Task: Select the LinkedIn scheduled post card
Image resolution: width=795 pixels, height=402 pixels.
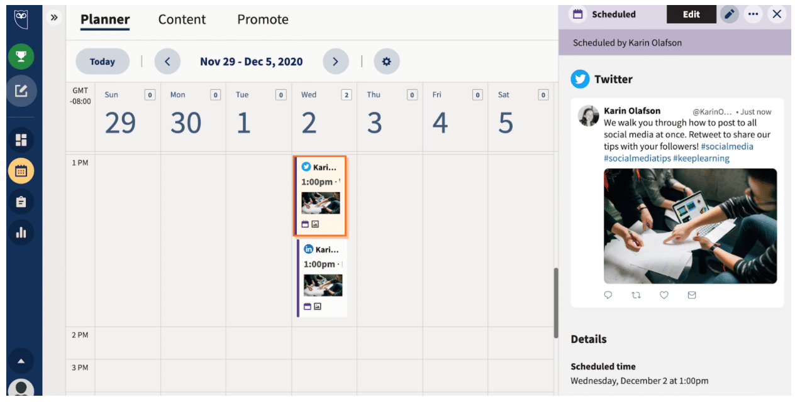Action: click(x=322, y=278)
